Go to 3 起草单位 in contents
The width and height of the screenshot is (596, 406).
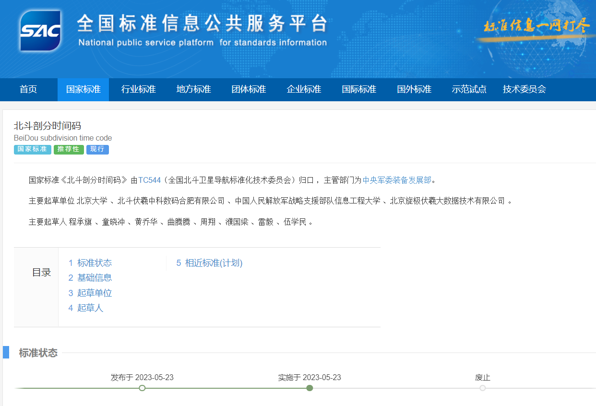[x=90, y=293]
